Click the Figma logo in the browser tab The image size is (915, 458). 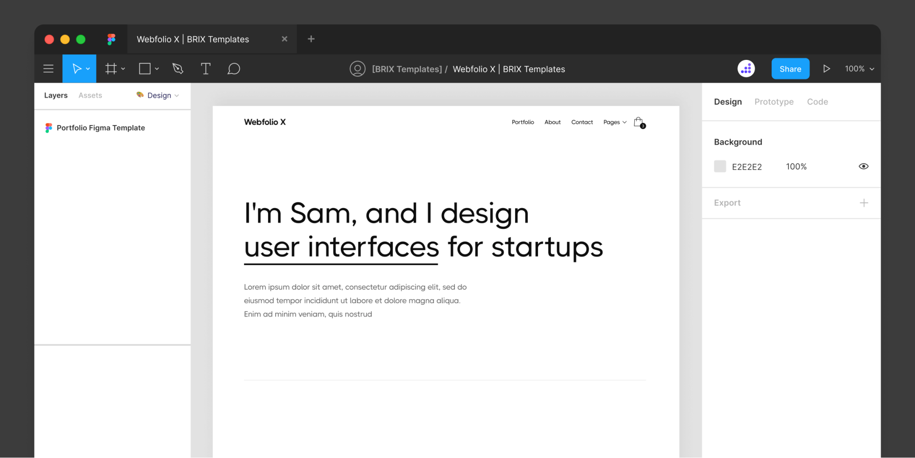click(x=111, y=39)
